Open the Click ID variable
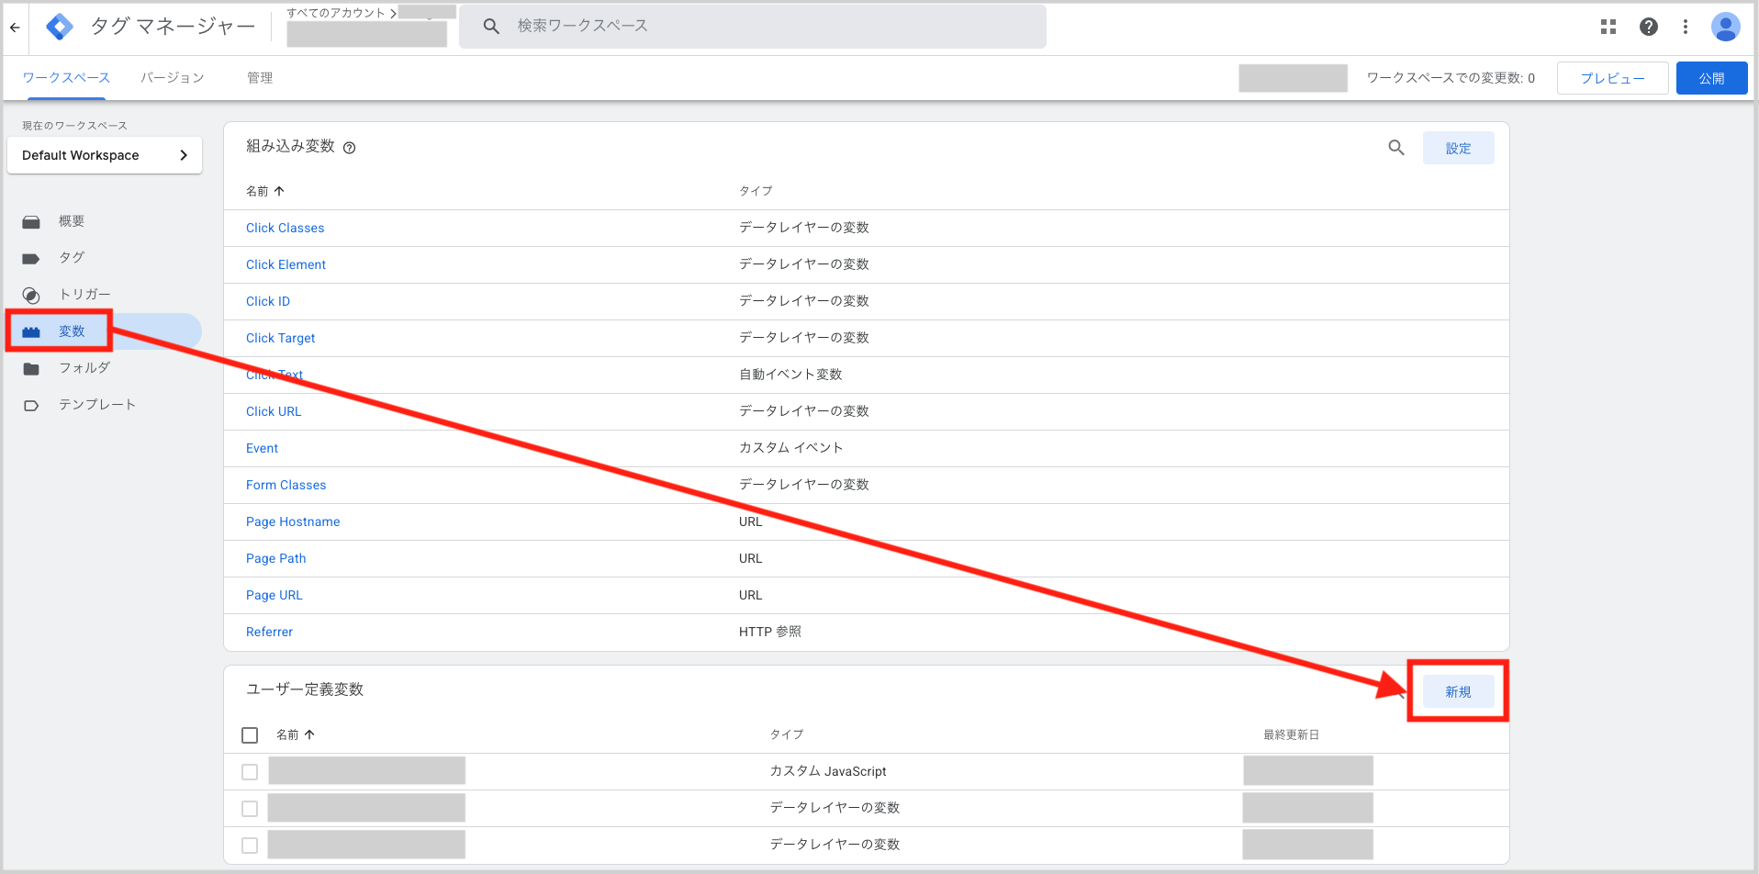 point(268,301)
